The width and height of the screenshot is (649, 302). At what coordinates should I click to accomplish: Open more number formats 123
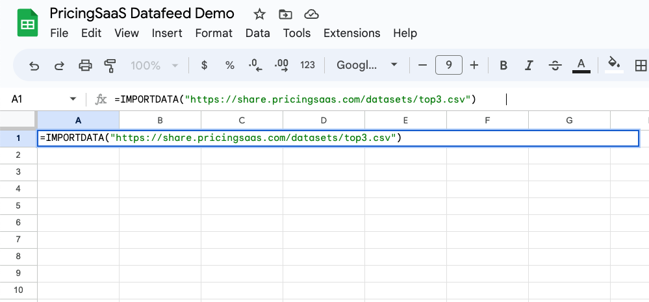click(307, 65)
